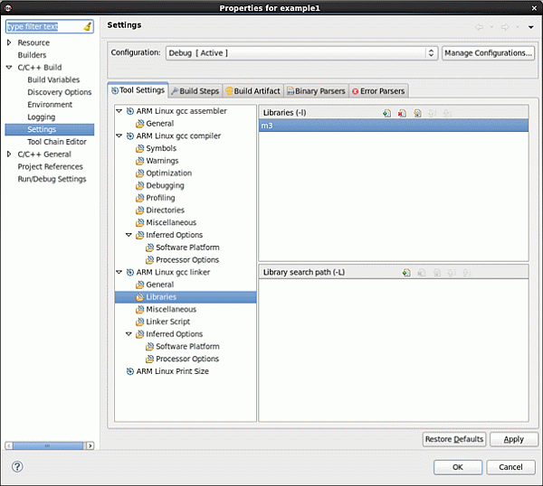543x486 pixels.
Task: Click the Optimization option category icon
Action: coord(140,173)
